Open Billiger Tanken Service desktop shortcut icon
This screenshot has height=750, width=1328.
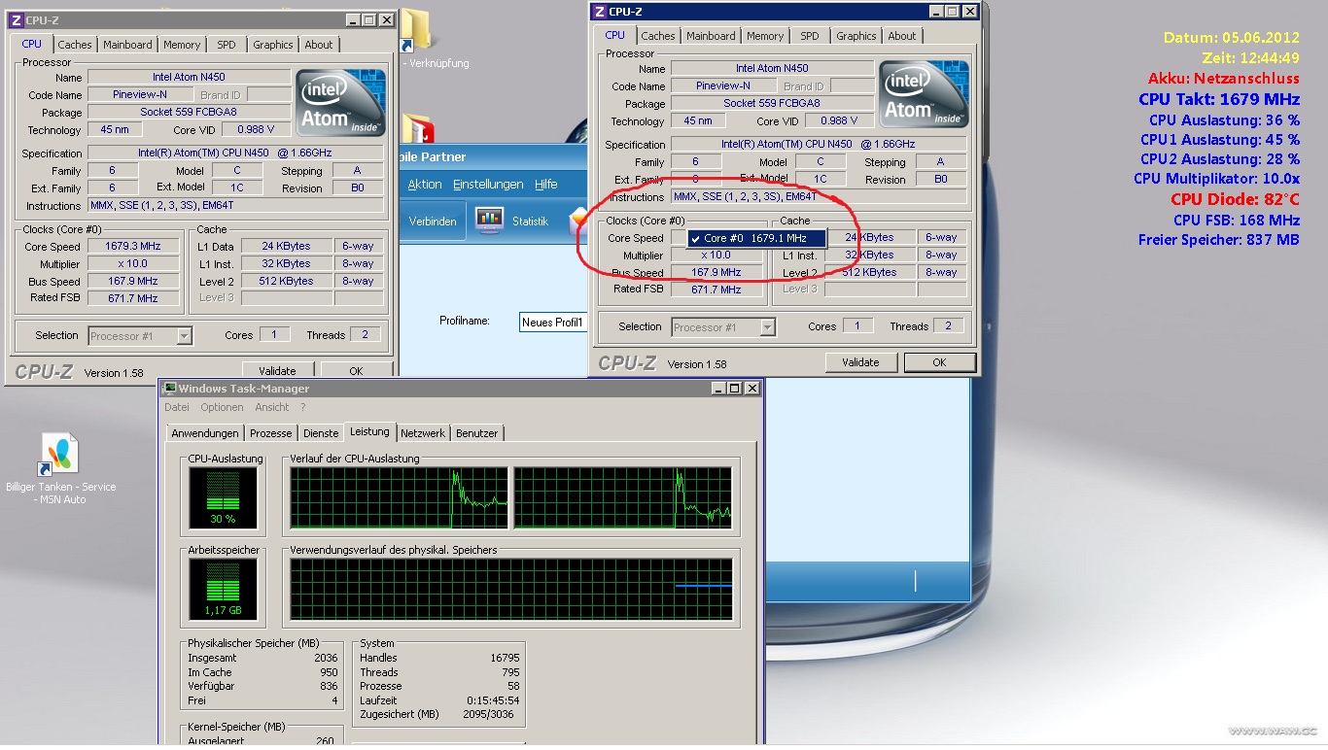coord(60,455)
